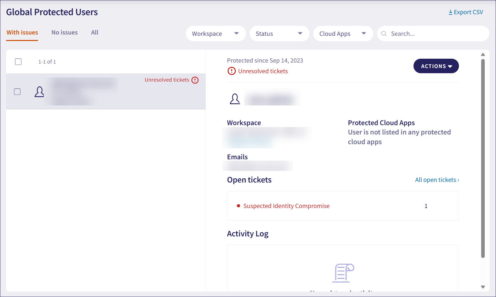Open the Cloud Apps filter dropdown

343,34
